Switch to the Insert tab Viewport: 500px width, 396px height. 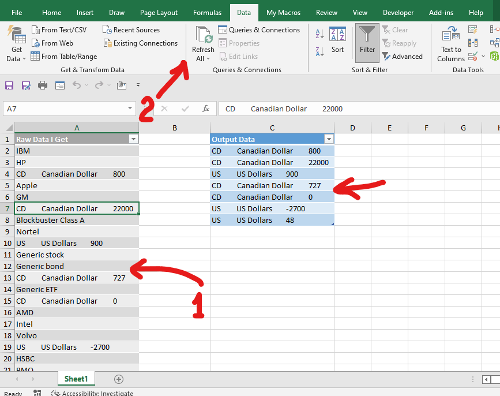click(85, 13)
